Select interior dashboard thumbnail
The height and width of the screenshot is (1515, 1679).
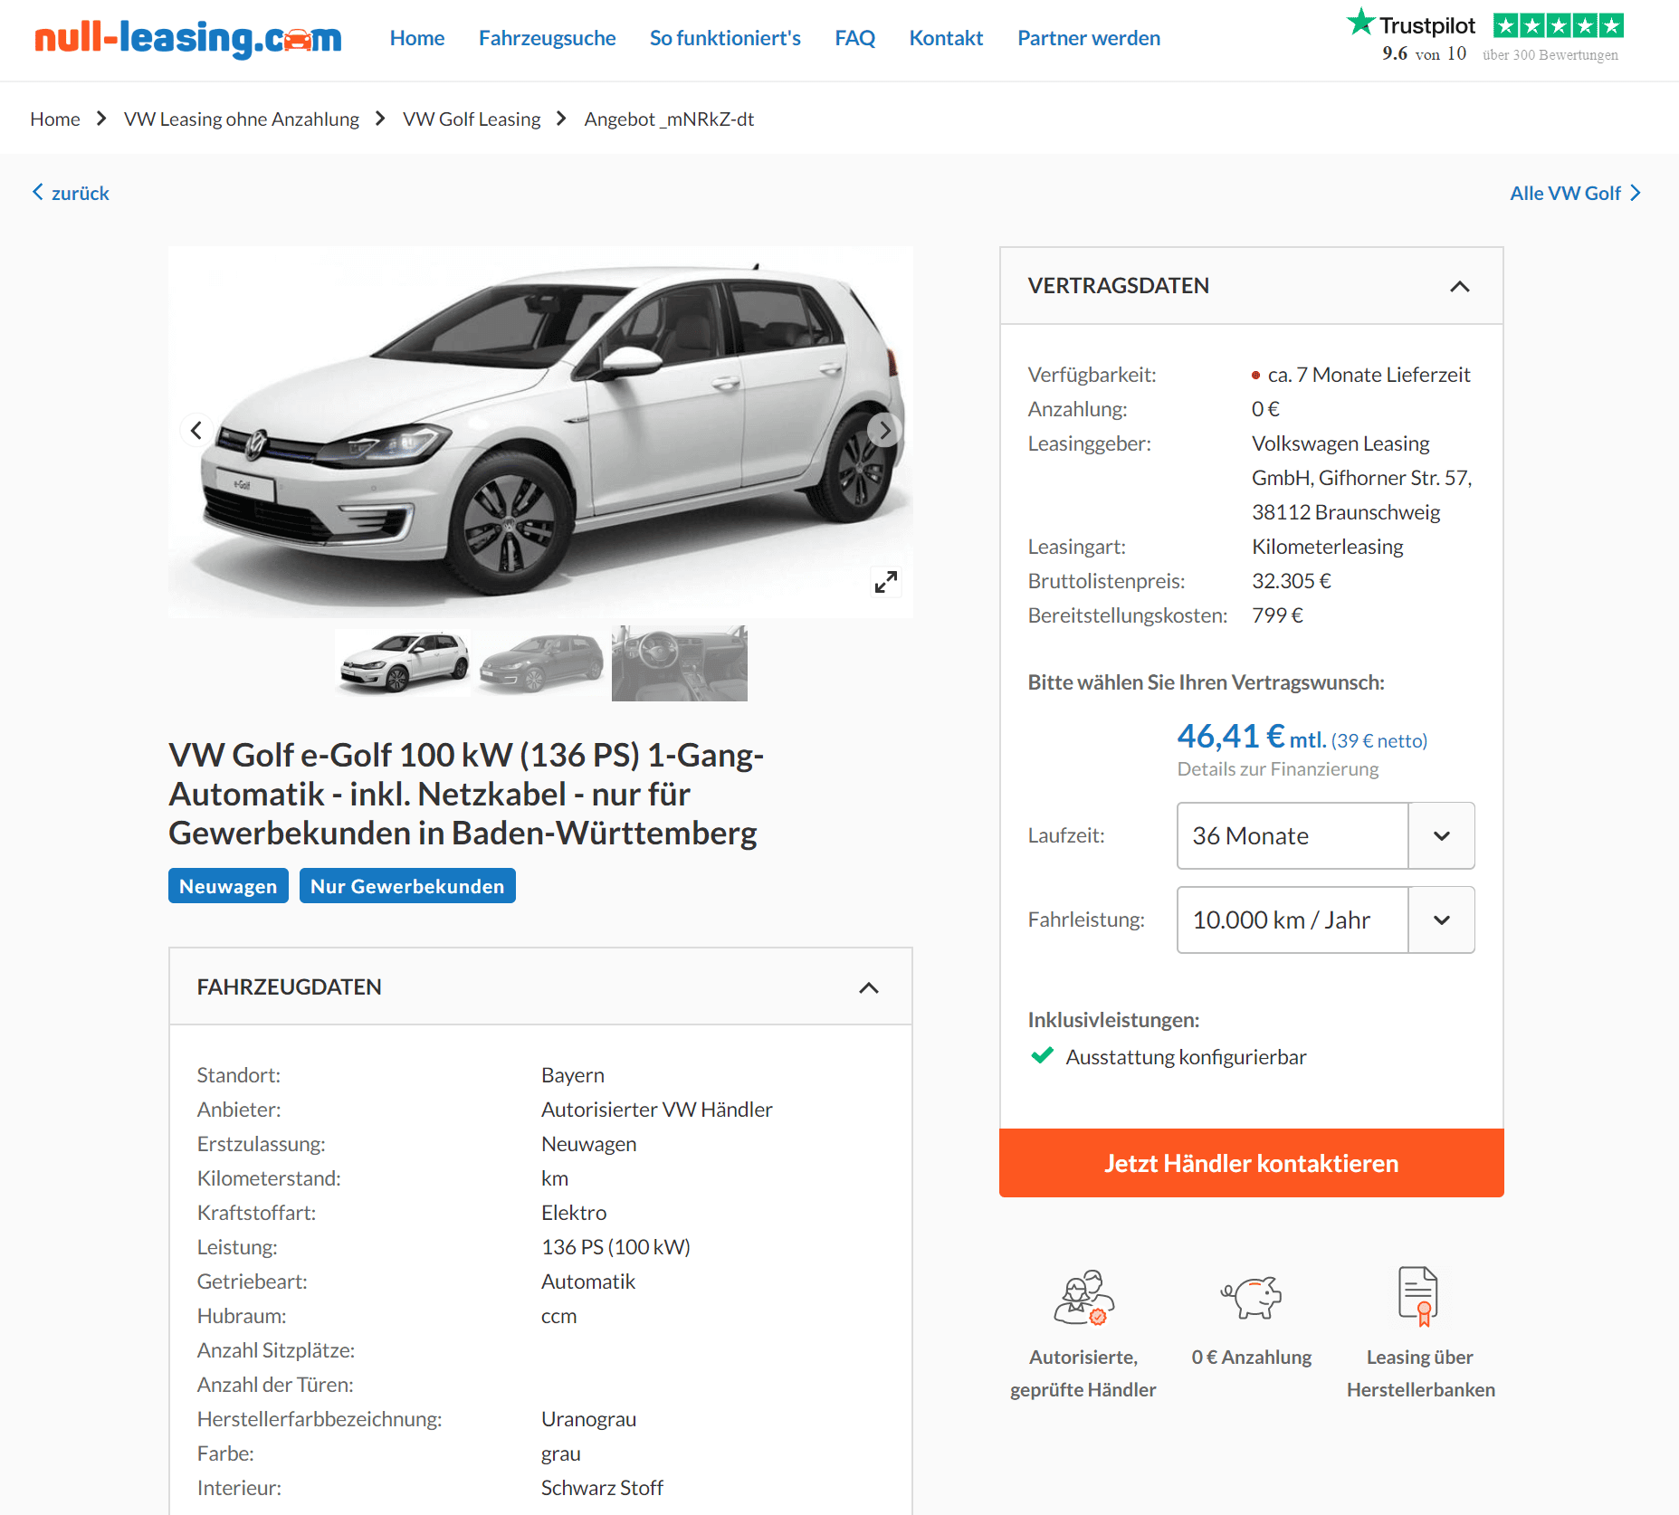680,663
